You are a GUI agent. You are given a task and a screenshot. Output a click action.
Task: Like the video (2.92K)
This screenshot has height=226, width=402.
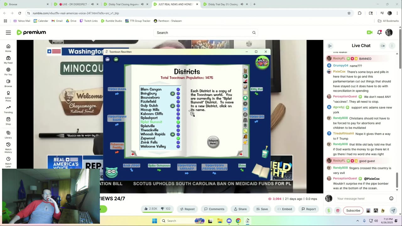pyautogui.click(x=150, y=209)
